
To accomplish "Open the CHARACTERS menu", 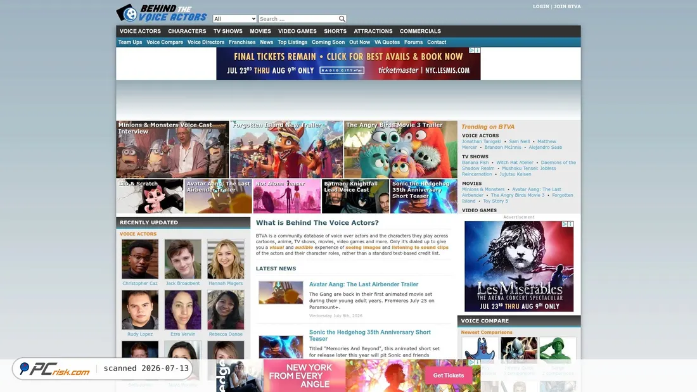I will coord(187,31).
